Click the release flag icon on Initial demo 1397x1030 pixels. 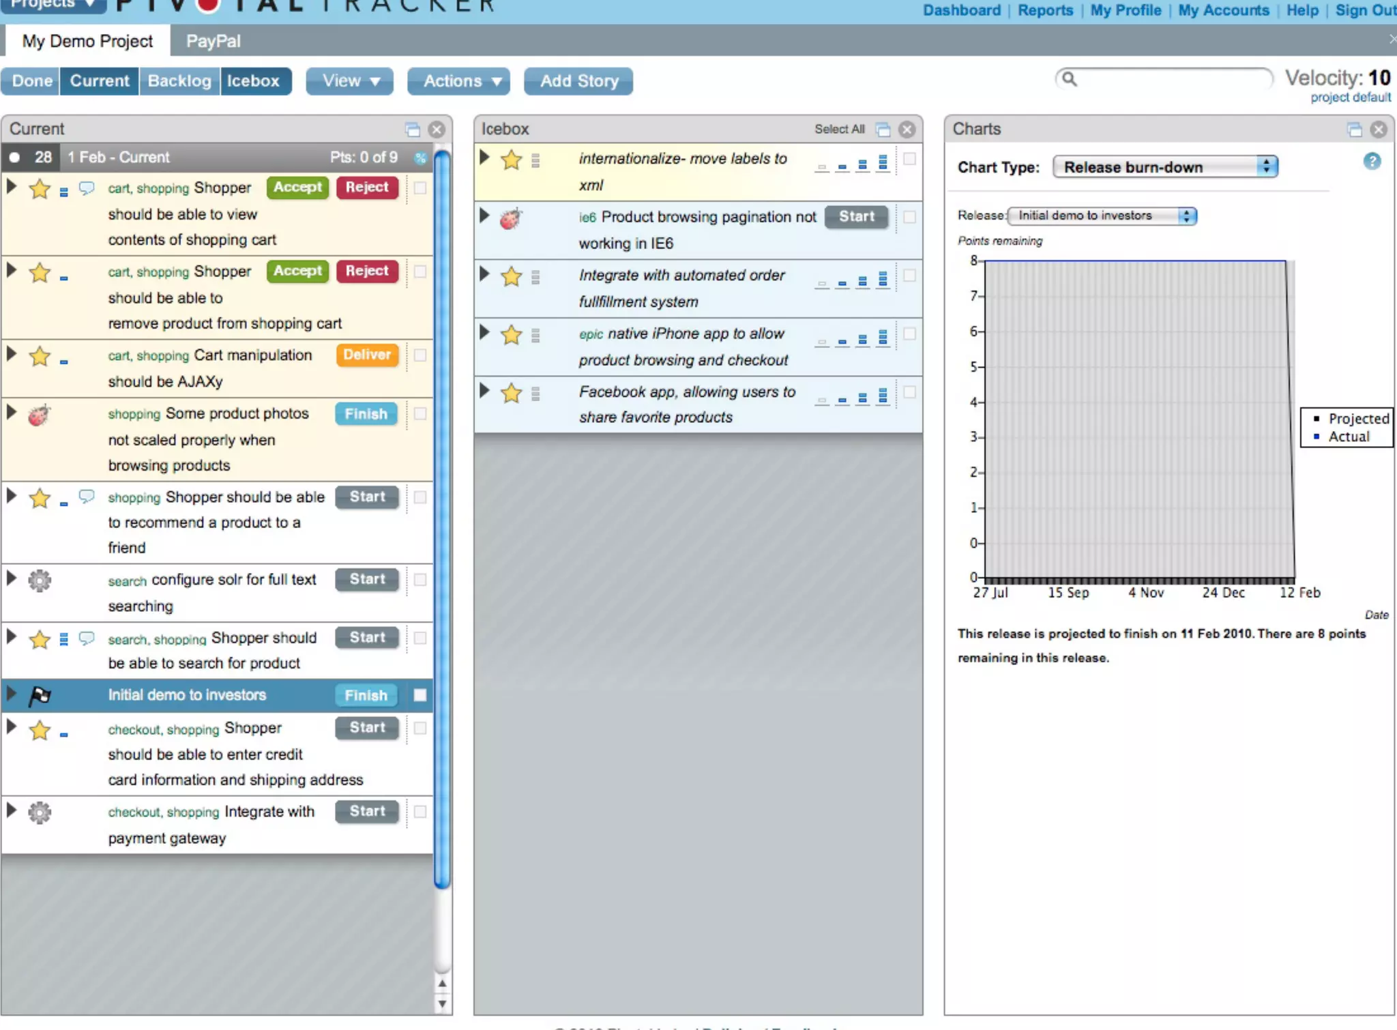(40, 696)
